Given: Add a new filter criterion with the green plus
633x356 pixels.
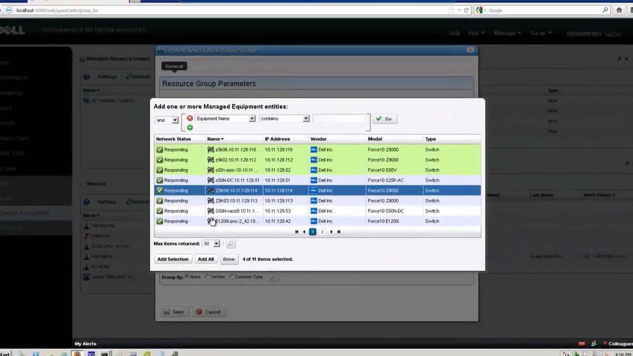Looking at the screenshot, I should pyautogui.click(x=190, y=128).
